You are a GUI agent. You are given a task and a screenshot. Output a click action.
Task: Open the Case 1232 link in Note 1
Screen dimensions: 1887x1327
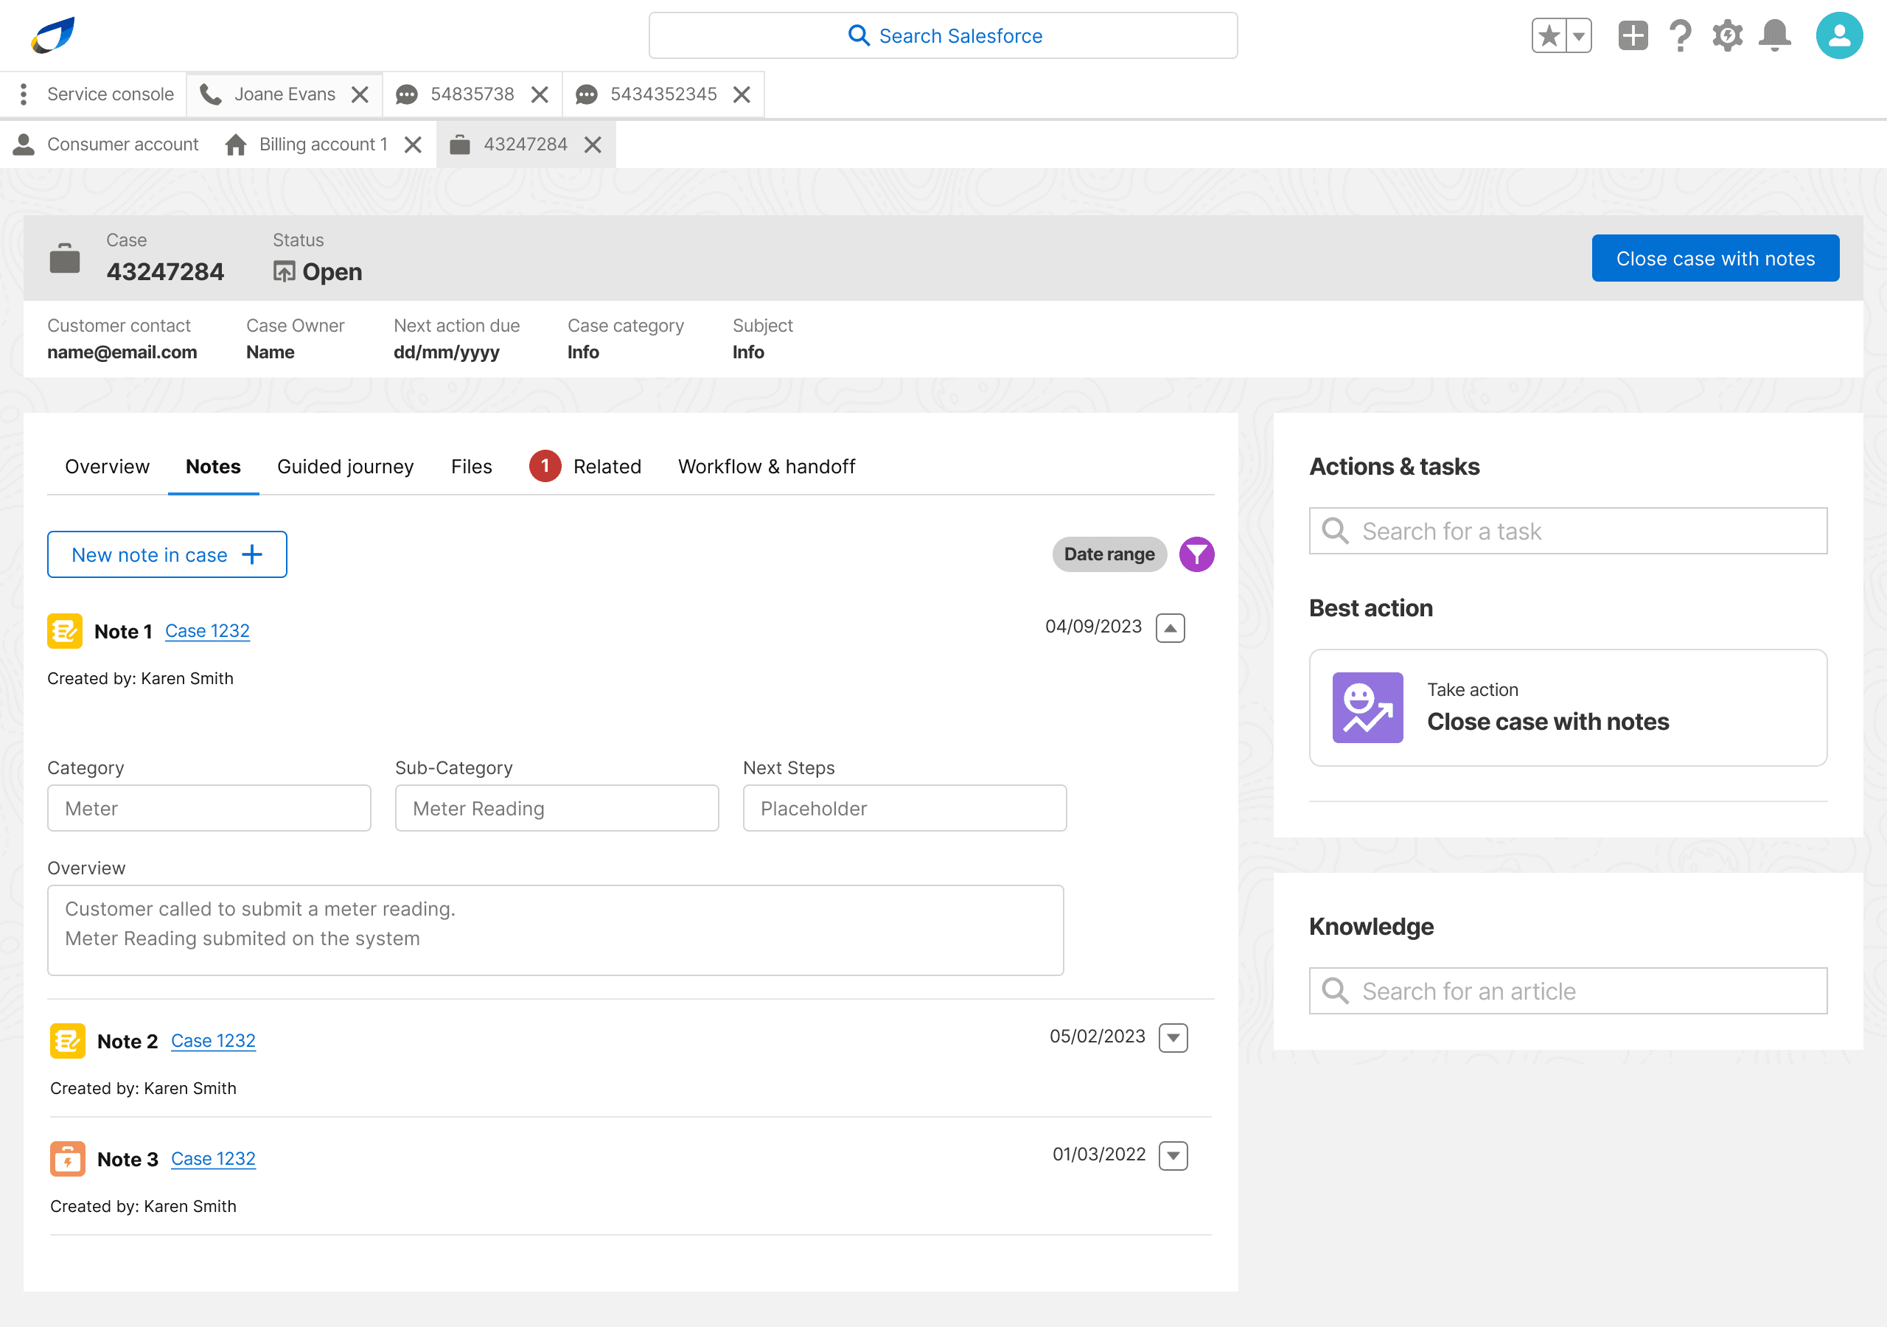[x=207, y=632]
